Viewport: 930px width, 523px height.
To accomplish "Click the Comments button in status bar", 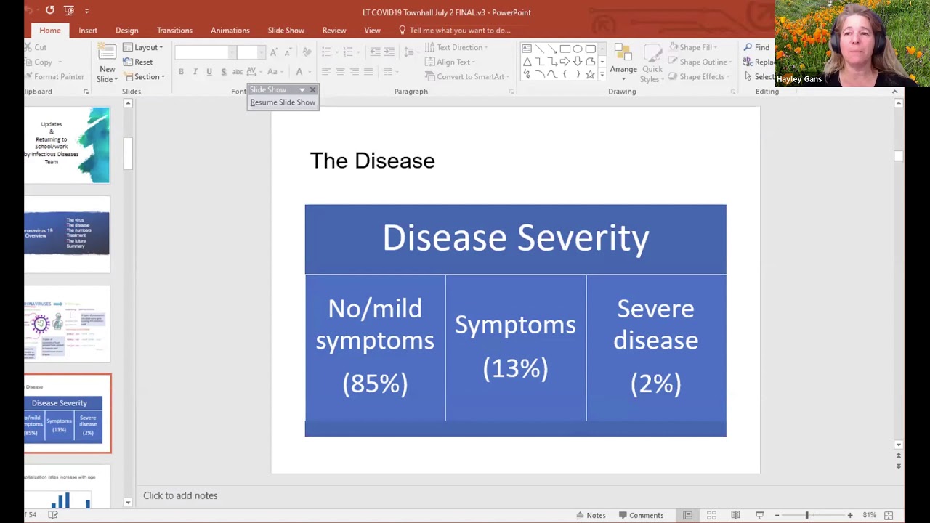I will [x=641, y=515].
